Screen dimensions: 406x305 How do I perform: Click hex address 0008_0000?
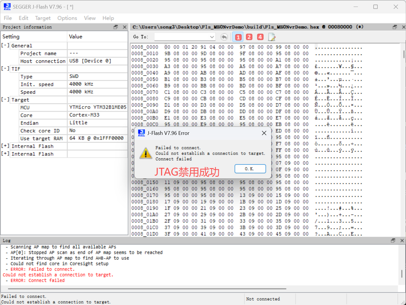tap(145, 47)
